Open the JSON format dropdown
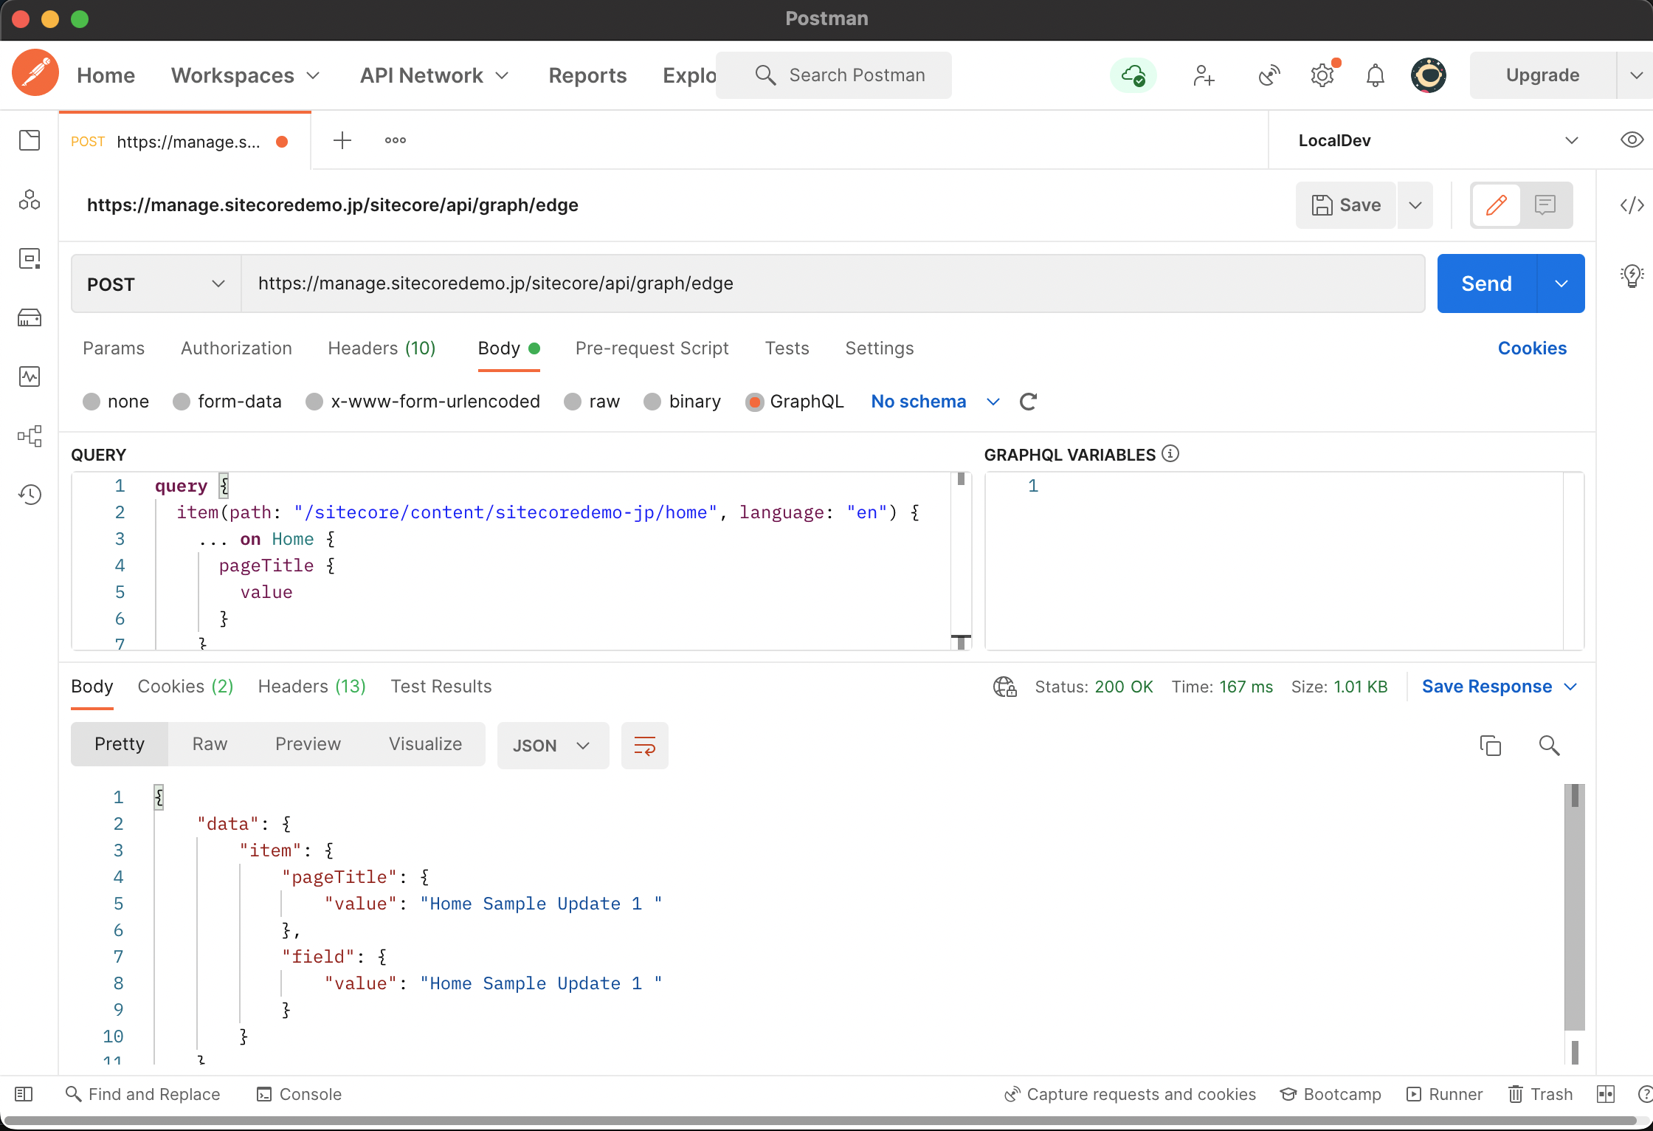The image size is (1653, 1131). pos(553,746)
